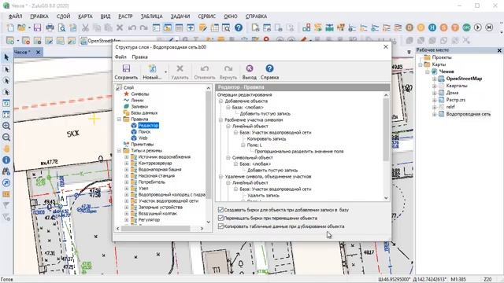Click M1:385 scale in status bar
Image resolution: width=504 pixels, height=283 pixels.
[x=458, y=280]
